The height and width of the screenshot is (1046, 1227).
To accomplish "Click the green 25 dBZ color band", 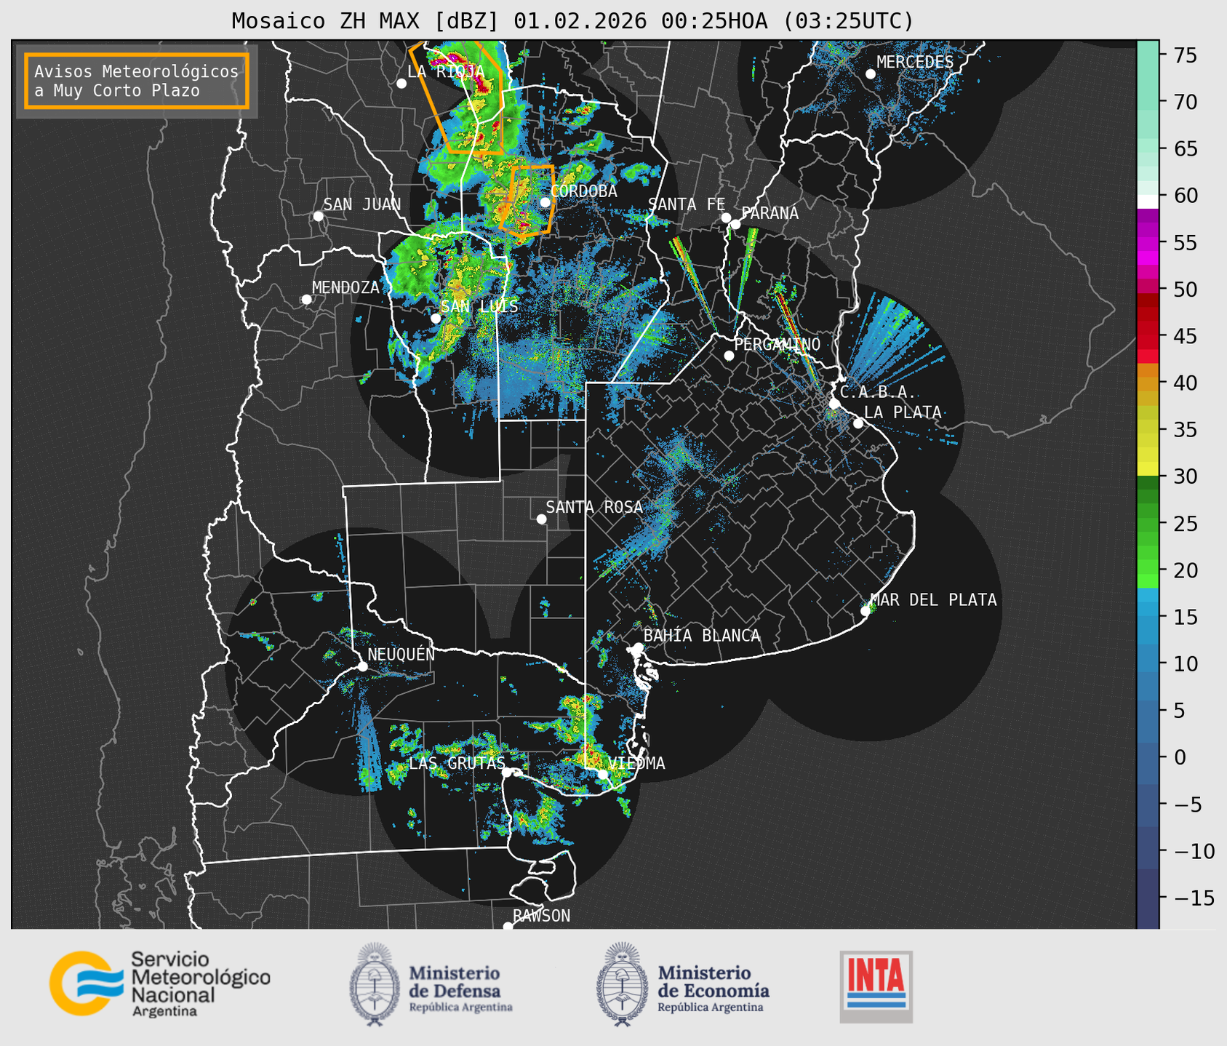I will coord(1148,524).
